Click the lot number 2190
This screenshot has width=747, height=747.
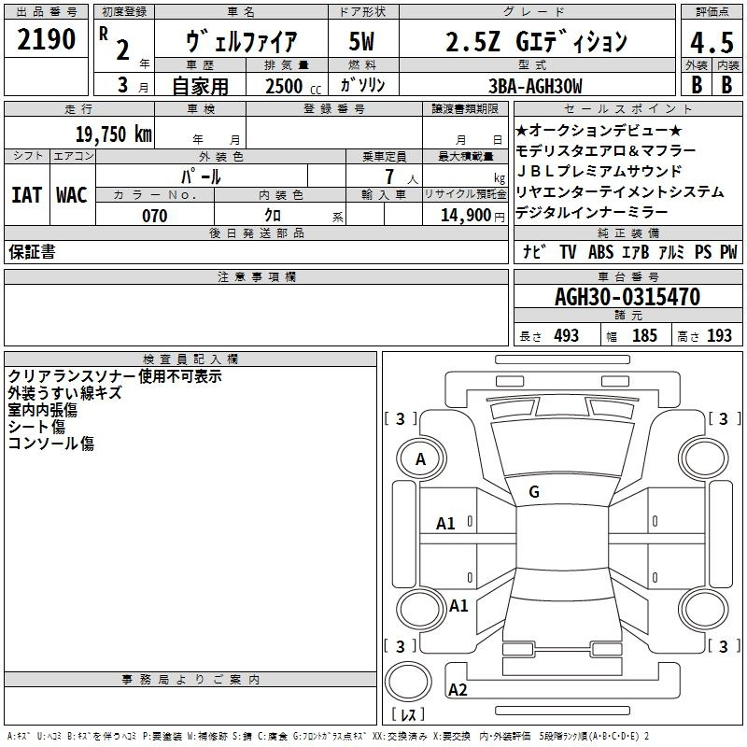click(46, 40)
